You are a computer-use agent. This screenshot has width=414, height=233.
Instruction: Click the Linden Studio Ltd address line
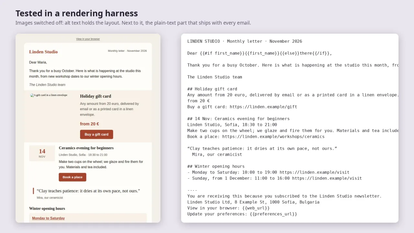click(x=253, y=202)
